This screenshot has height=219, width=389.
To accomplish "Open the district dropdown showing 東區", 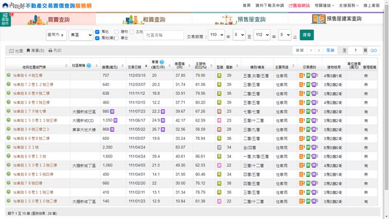I will pyautogui.click(x=81, y=35).
